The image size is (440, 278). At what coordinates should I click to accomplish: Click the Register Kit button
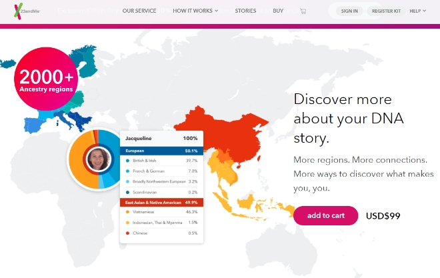tap(386, 11)
